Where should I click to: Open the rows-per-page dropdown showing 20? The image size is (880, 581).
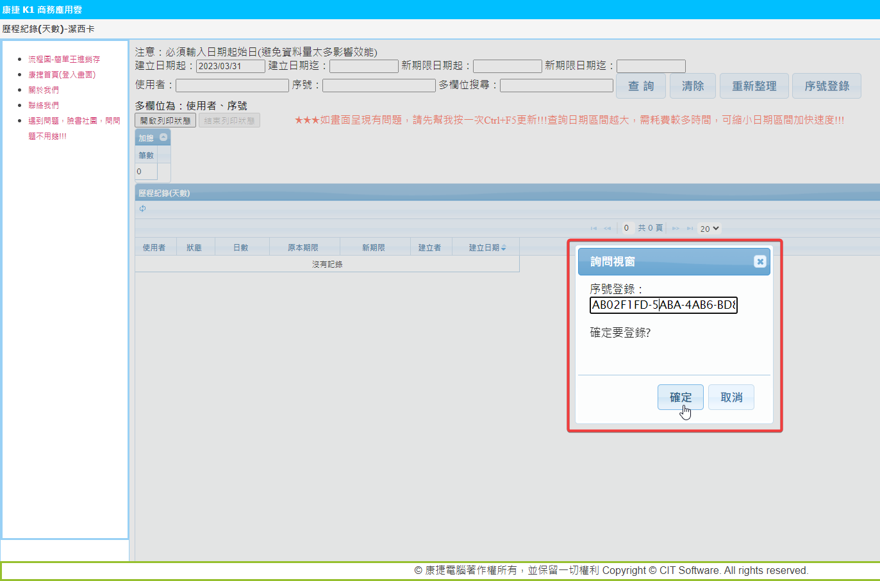[x=710, y=229]
